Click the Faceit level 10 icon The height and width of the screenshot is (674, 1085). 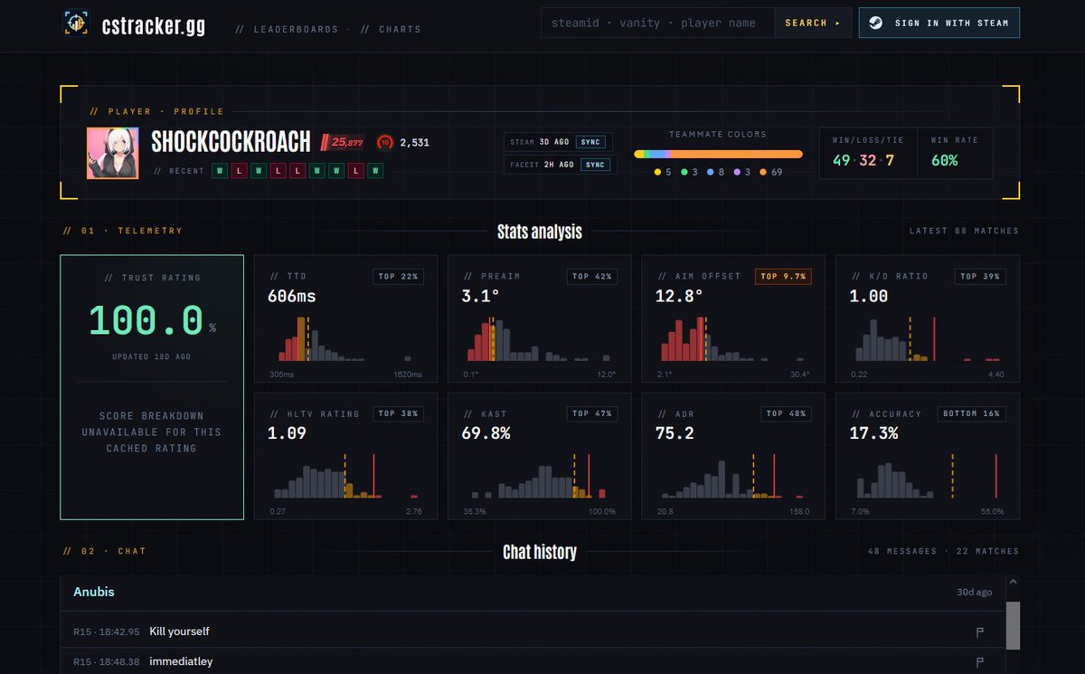[384, 142]
